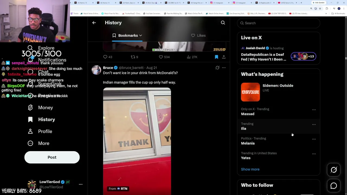Viewport: 347px width, 195px height.
Task: Open History in the sidebar
Action: (x=41, y=119)
